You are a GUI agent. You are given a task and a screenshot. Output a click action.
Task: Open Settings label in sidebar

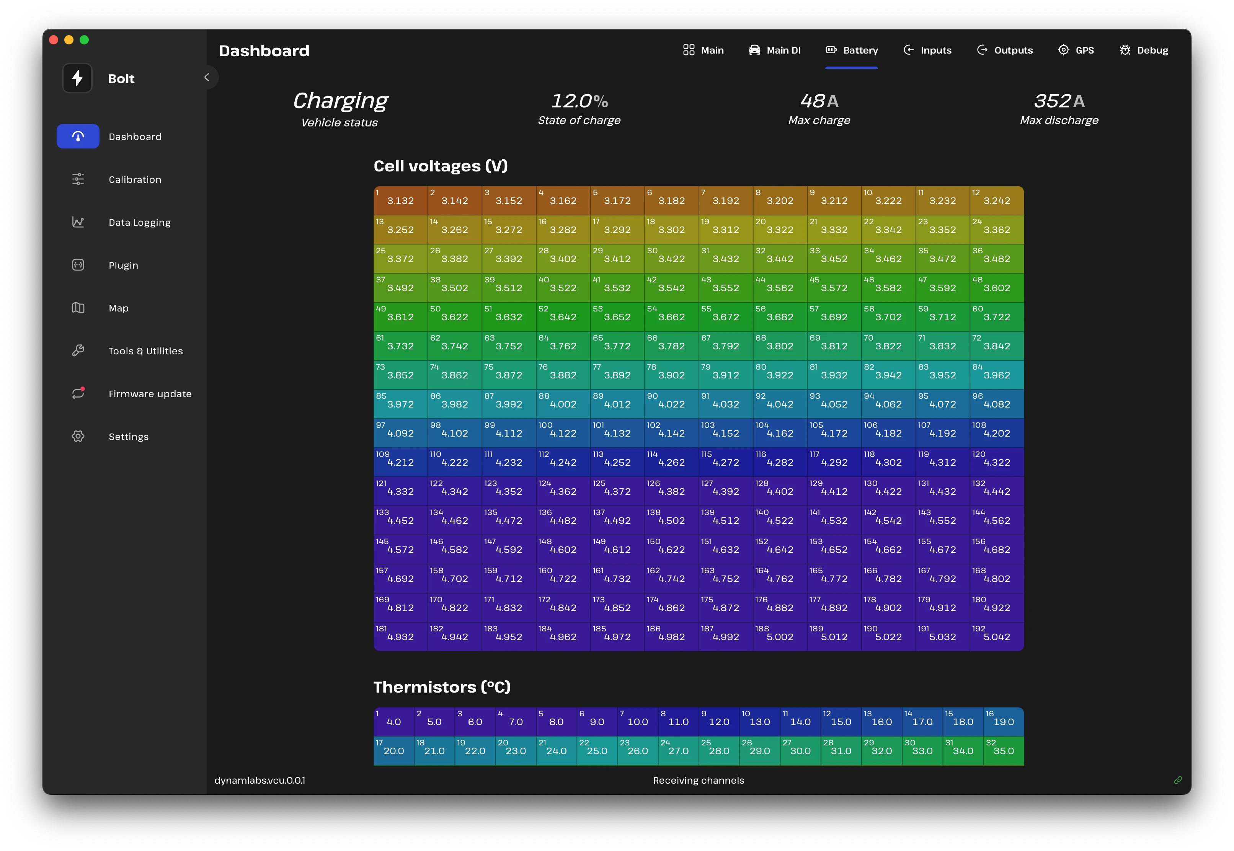click(x=129, y=437)
